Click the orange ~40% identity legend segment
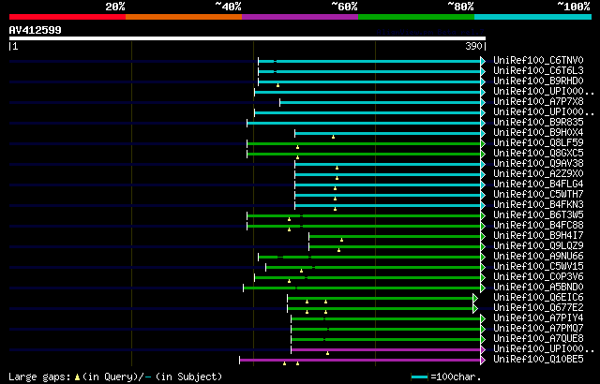 (184, 17)
